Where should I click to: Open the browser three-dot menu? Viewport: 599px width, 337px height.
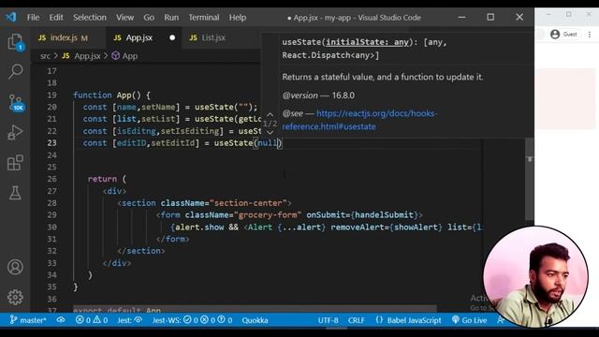[x=590, y=35]
